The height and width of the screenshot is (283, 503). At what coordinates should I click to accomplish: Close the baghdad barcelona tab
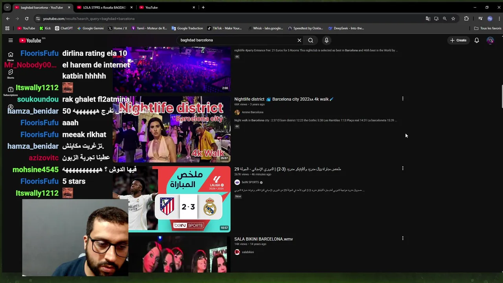pyautogui.click(x=69, y=7)
